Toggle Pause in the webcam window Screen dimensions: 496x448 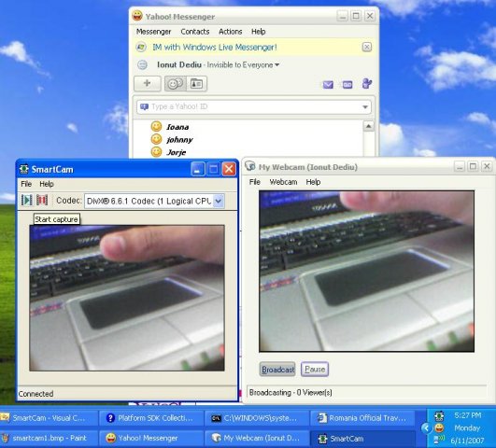pyautogui.click(x=315, y=370)
